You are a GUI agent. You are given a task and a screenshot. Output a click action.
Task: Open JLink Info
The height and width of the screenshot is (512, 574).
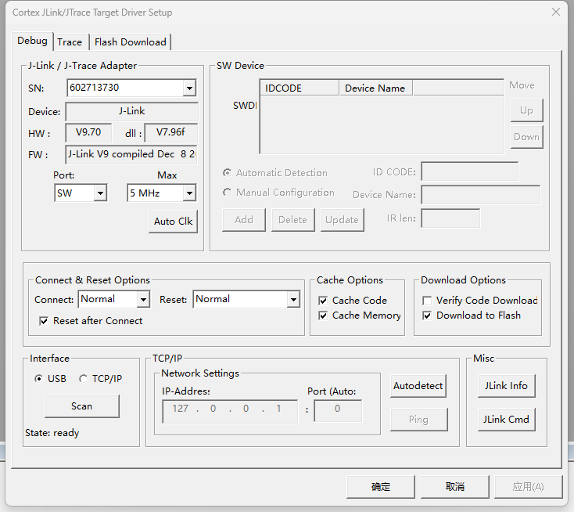tap(506, 385)
